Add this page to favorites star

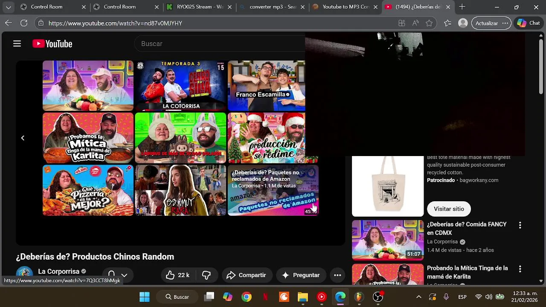coord(429,23)
